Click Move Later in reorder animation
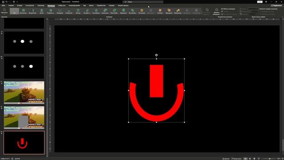Viewport: 284px width, 160px height. point(267,14)
